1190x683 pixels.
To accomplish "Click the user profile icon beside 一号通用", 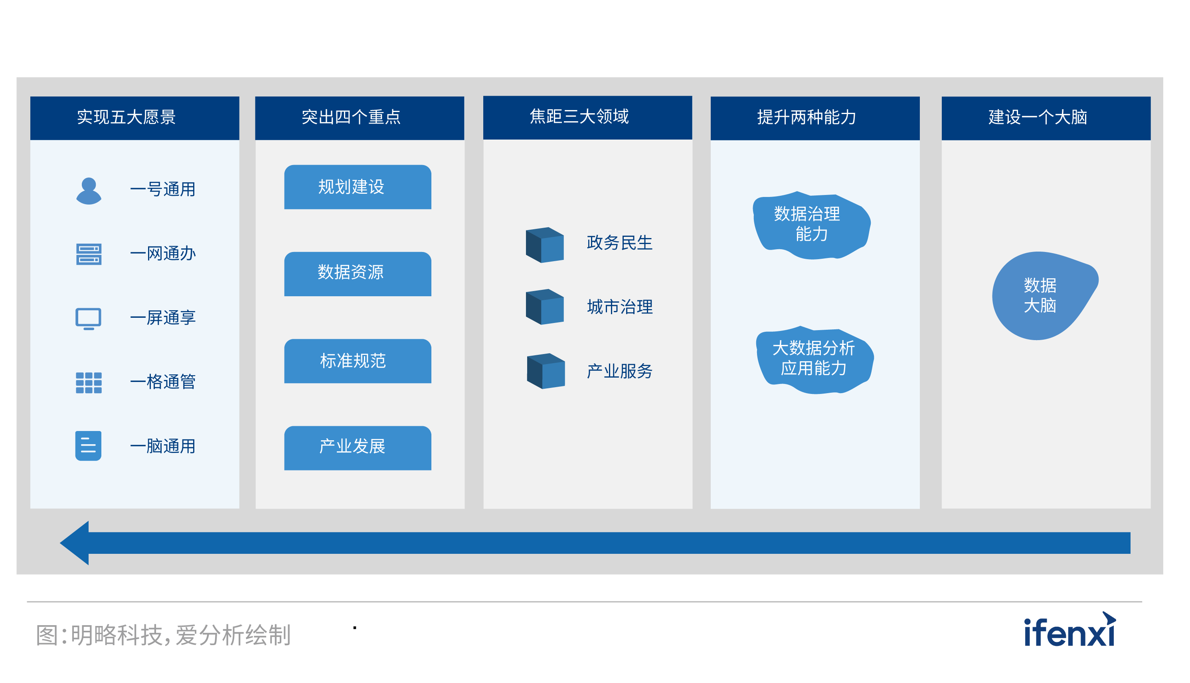I will (x=89, y=191).
